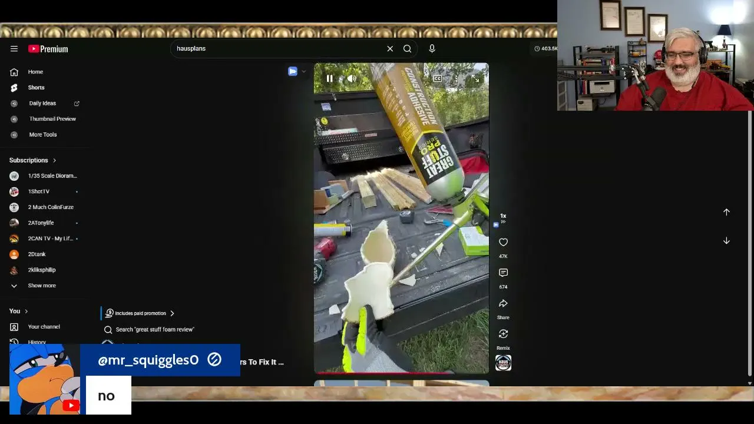754x424 pixels.
Task: Open the 2CAN TV subscription
Action: 50,238
